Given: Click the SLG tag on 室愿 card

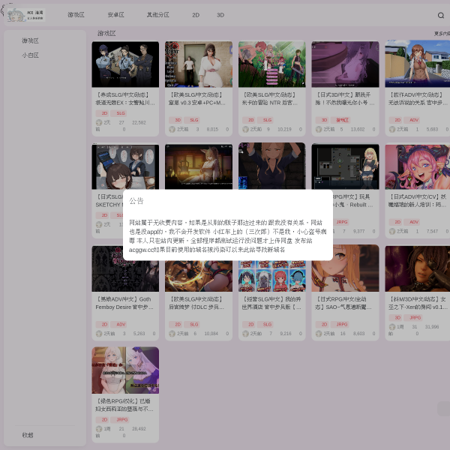Looking at the screenshot, I should coord(193,120).
